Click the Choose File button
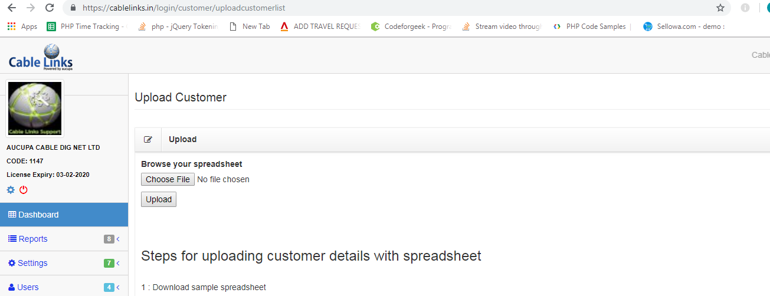 pos(168,179)
